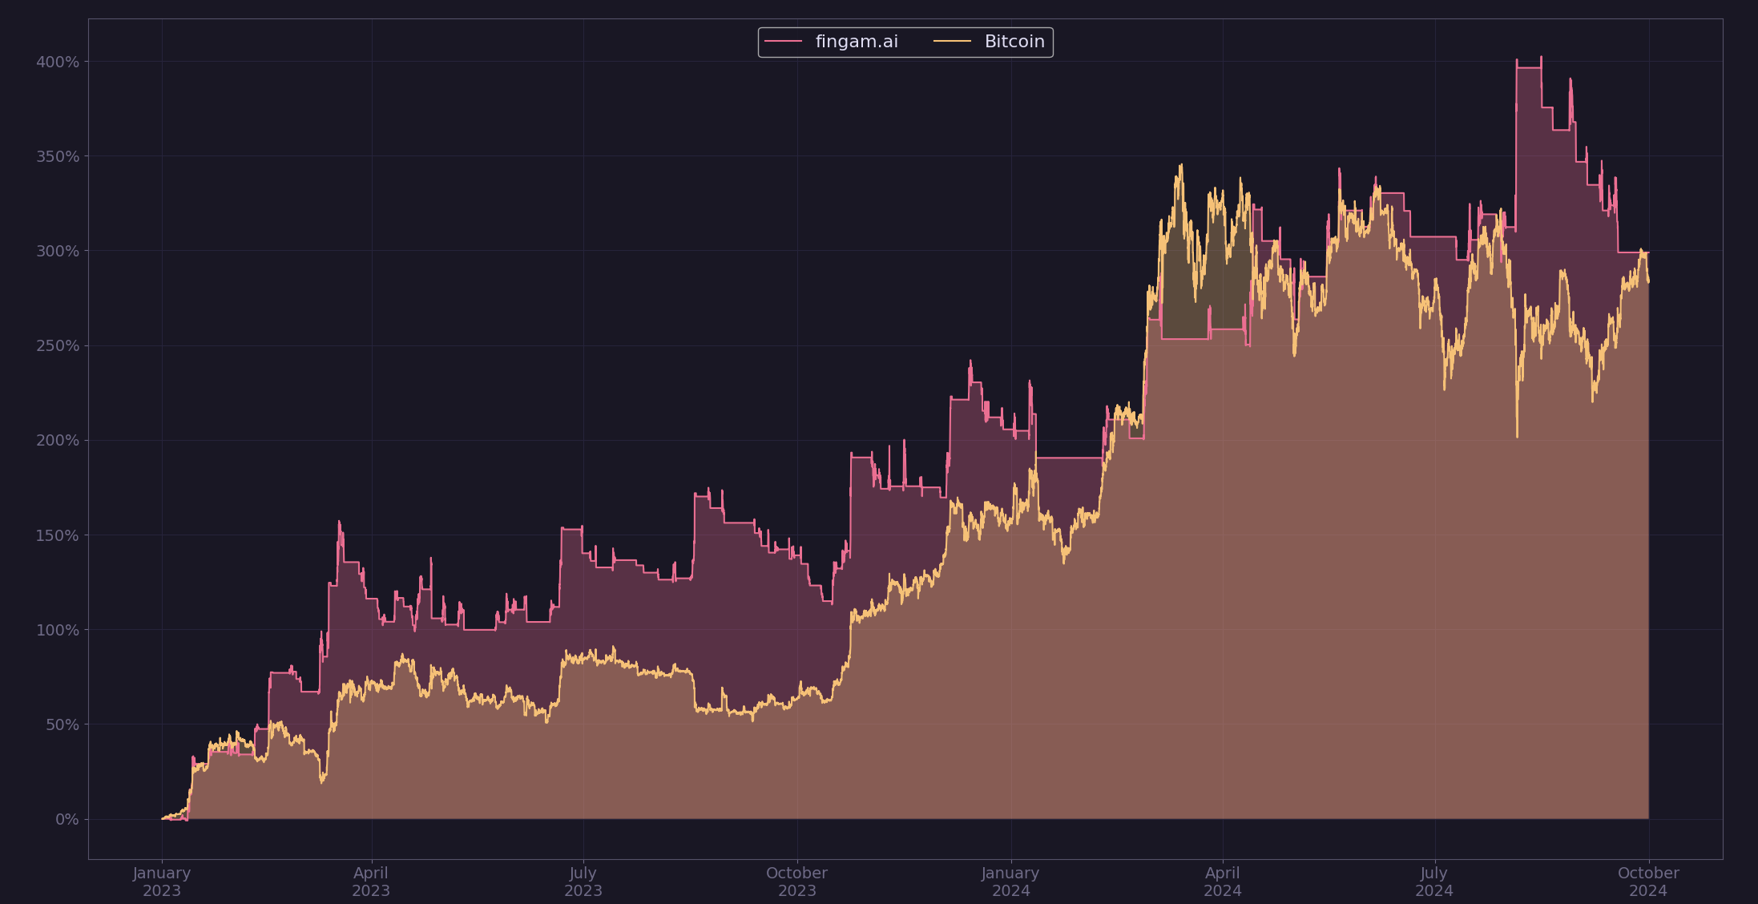Viewport: 1758px width, 904px height.
Task: Click the pink fingam.ai legend line swatch
Action: [783, 42]
